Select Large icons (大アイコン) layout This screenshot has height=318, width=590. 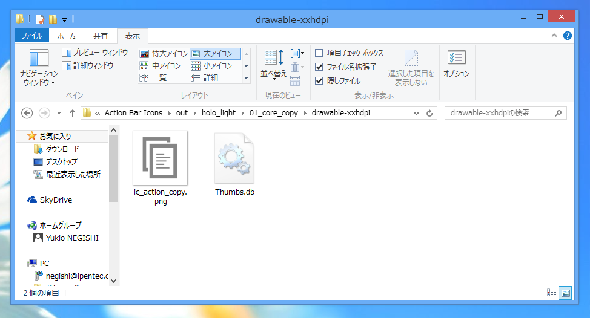pos(215,54)
